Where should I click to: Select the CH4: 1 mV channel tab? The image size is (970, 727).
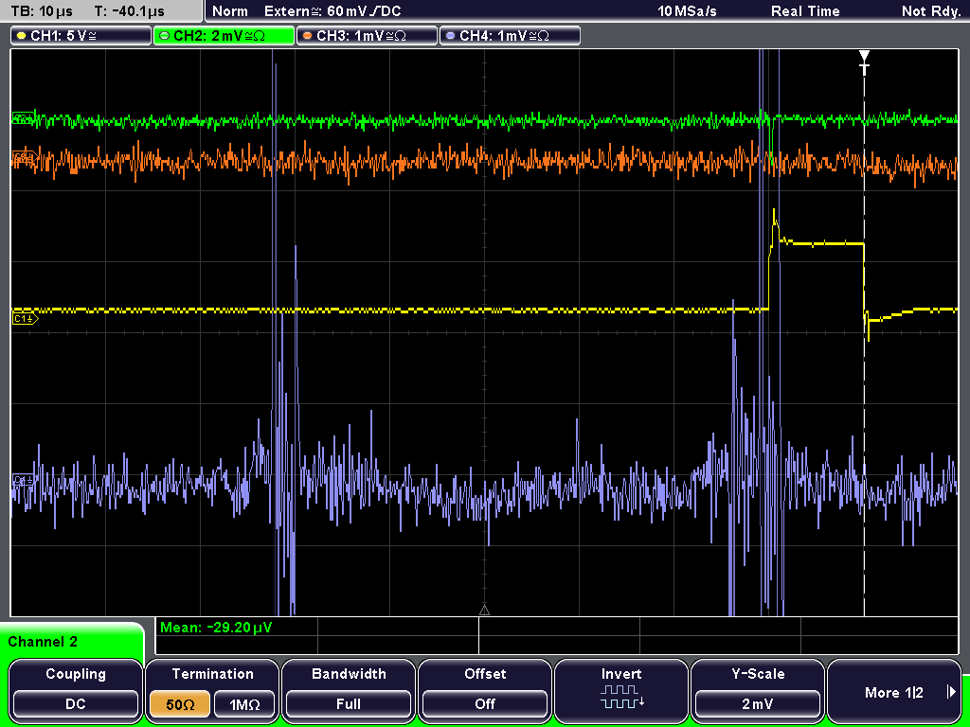[x=510, y=36]
